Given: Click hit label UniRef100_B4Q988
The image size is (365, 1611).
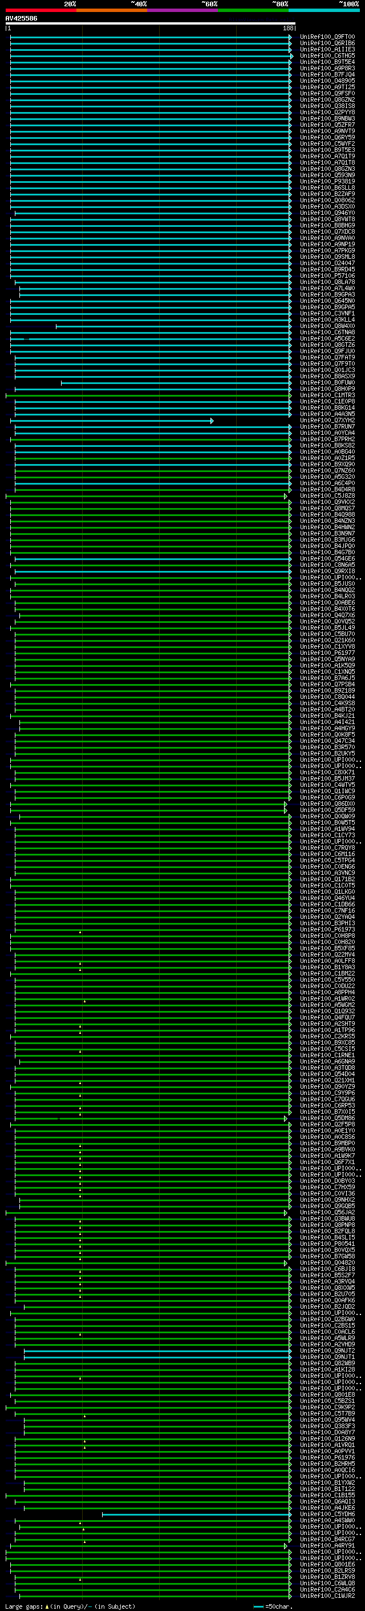Looking at the screenshot, I should coord(327,515).
